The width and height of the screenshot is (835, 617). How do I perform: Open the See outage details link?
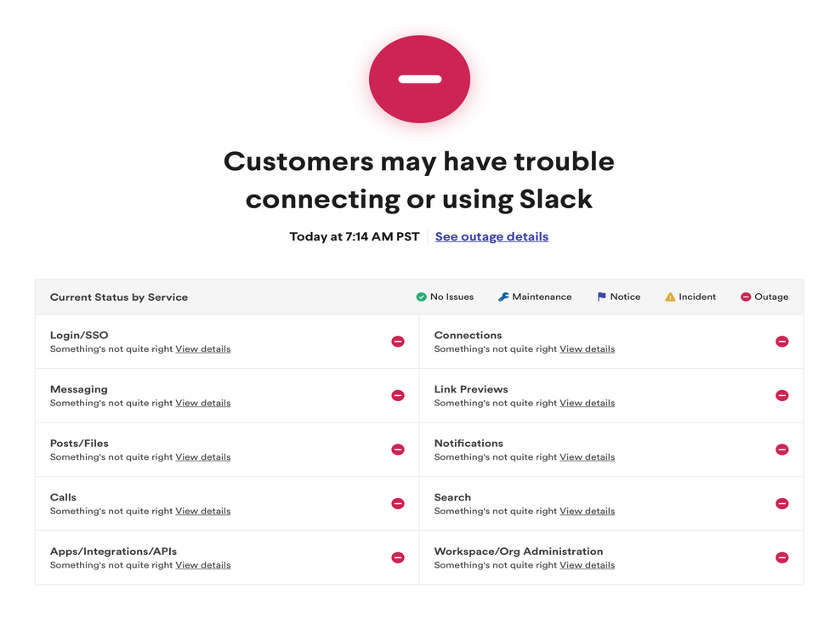[491, 236]
